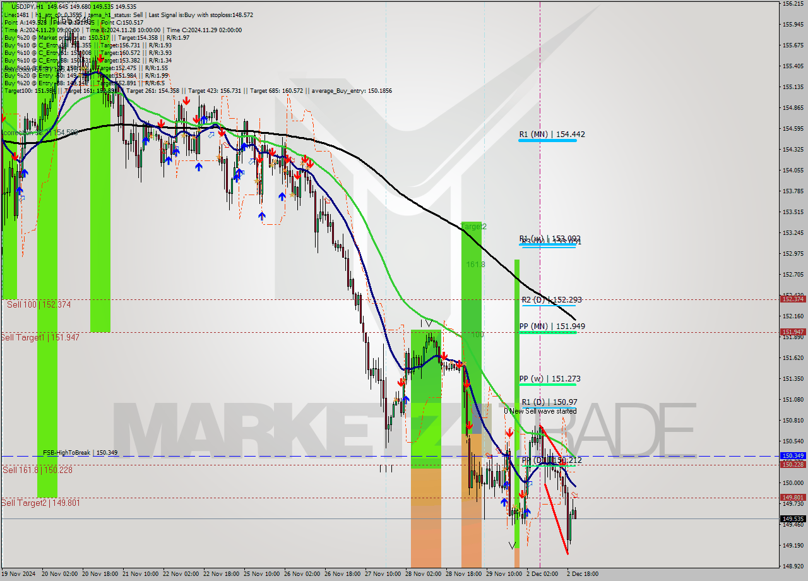Image resolution: width=808 pixels, height=581 pixels.
Task: Click the 26 Nov 02:00 time axis label
Action: tap(302, 574)
